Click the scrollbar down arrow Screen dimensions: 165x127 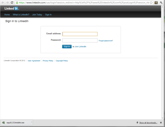coord(162,118)
